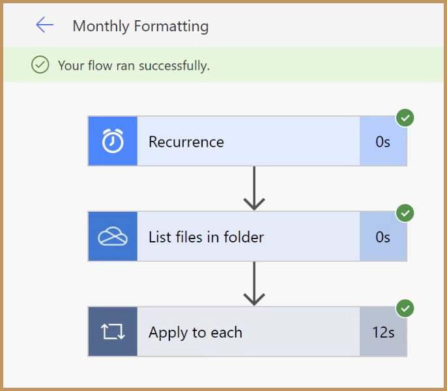Click the 0s duration on List files in folder
This screenshot has width=447, height=391.
[x=383, y=237]
